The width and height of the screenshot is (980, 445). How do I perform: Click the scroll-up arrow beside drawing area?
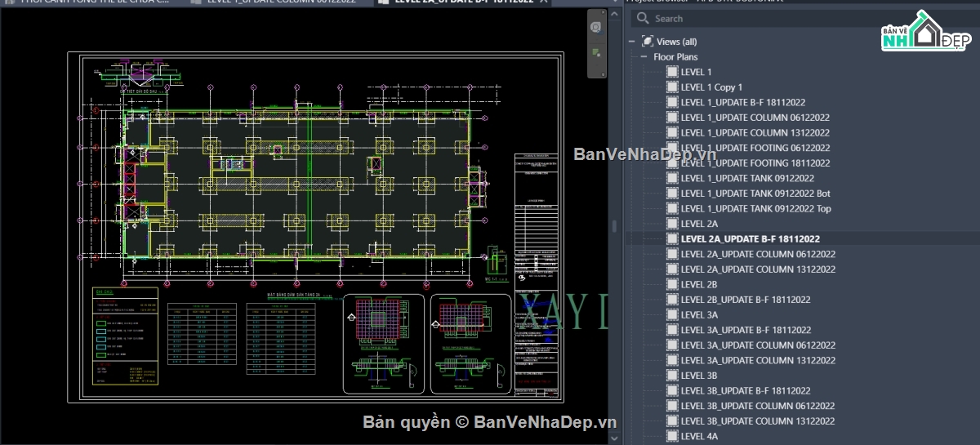(615, 15)
